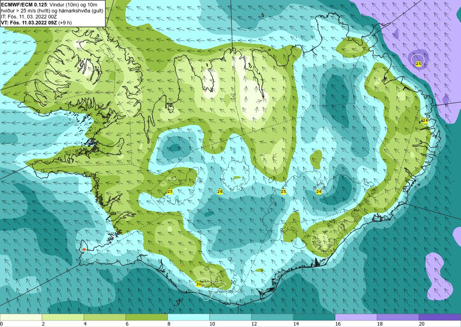Click the legend tick label '14'
The width and height of the screenshot is (461, 327).
point(296,324)
